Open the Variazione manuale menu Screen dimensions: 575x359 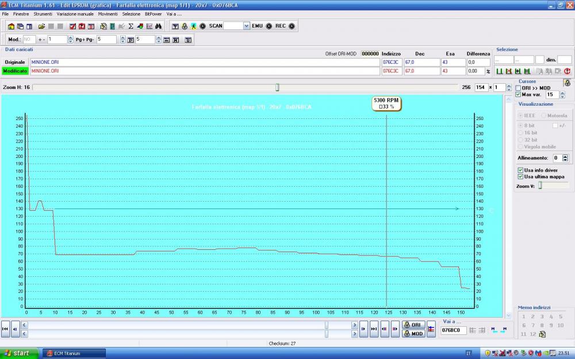(75, 13)
